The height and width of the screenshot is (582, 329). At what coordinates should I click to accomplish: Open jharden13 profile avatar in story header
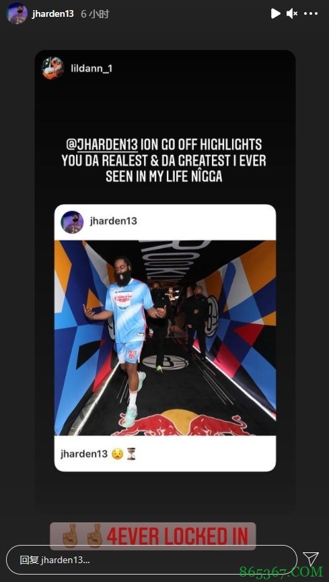(x=17, y=13)
